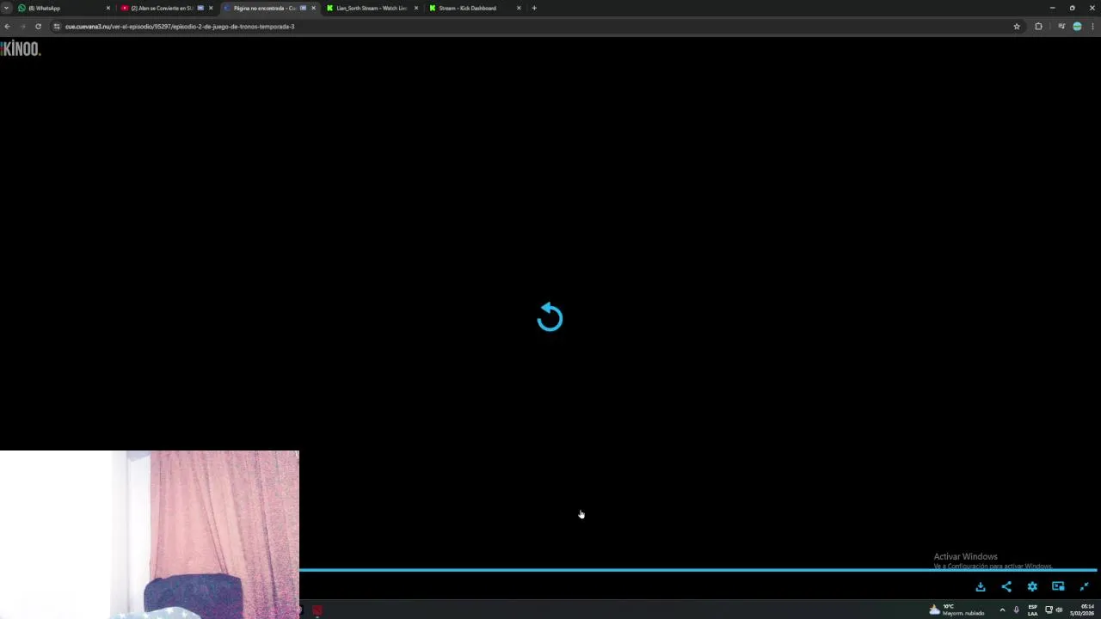1101x619 pixels.
Task: Switch to the WhatsApp tab
Action: click(65, 8)
